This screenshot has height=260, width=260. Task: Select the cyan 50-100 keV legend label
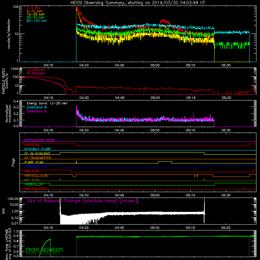click(x=37, y=21)
